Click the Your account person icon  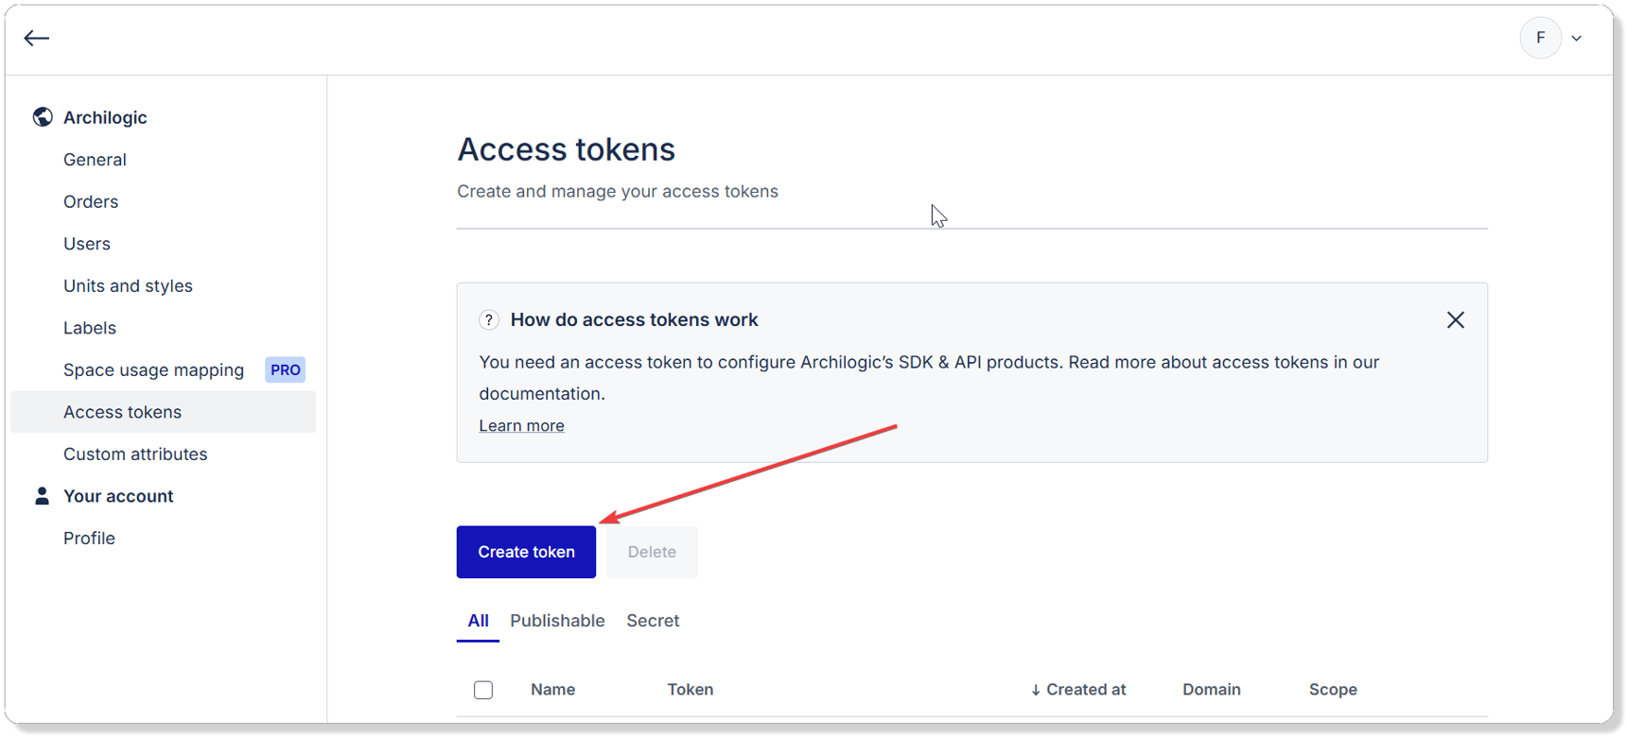tap(42, 496)
